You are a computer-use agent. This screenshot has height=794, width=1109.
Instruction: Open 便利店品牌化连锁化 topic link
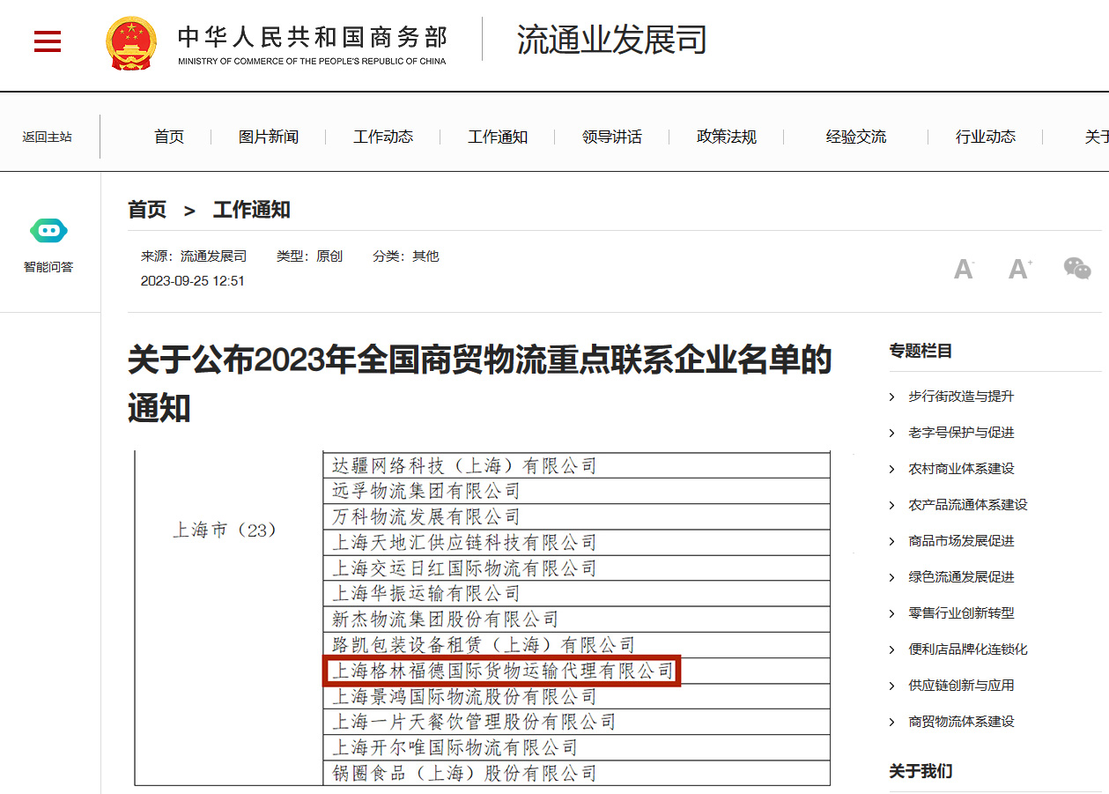(x=968, y=649)
